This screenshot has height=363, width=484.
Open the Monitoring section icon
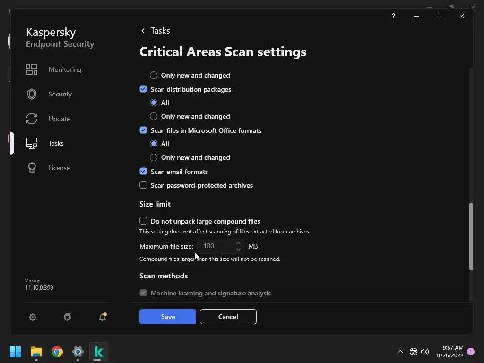point(32,69)
